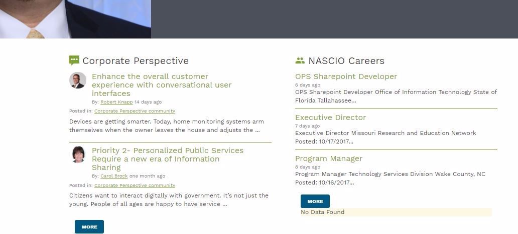Open the Program Manager job listing
Screen dimensions: 518x234
pos(329,158)
